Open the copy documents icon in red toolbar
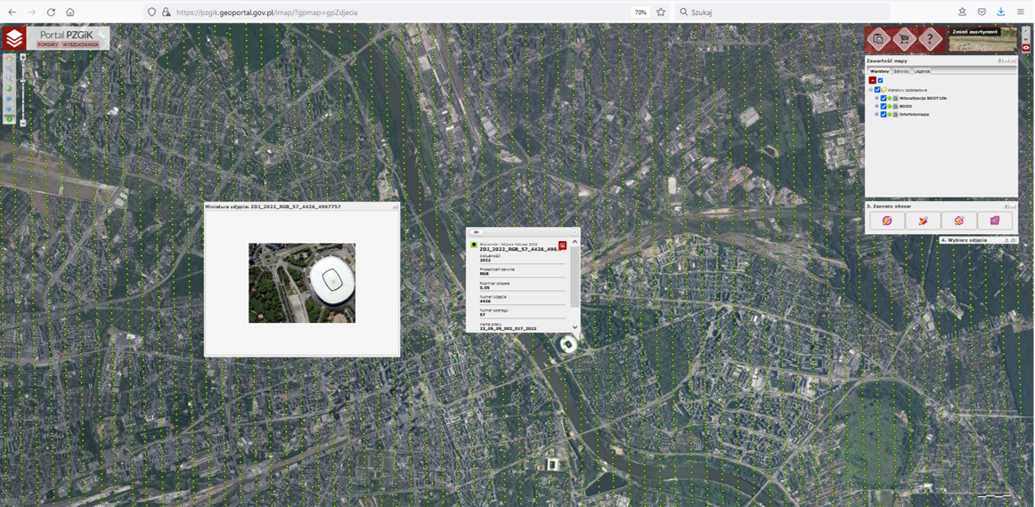Screen dimensions: 1035x507 coord(878,39)
